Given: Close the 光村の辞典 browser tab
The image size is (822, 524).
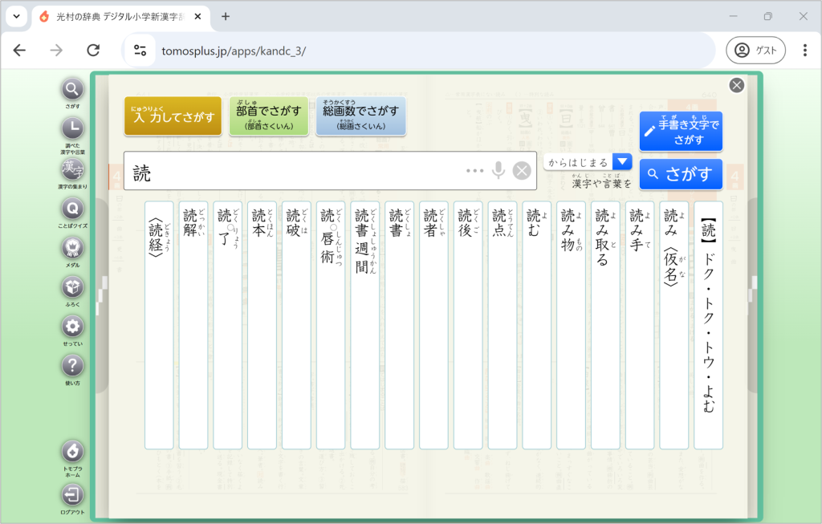Looking at the screenshot, I should (197, 17).
